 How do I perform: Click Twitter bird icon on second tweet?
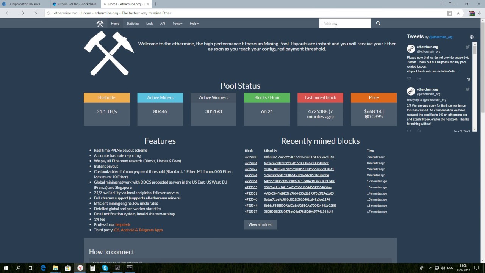pyautogui.click(x=468, y=89)
